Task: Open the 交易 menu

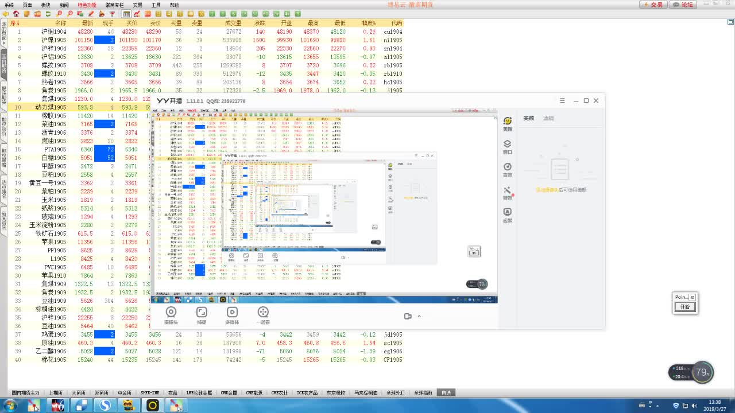Action: [x=137, y=5]
